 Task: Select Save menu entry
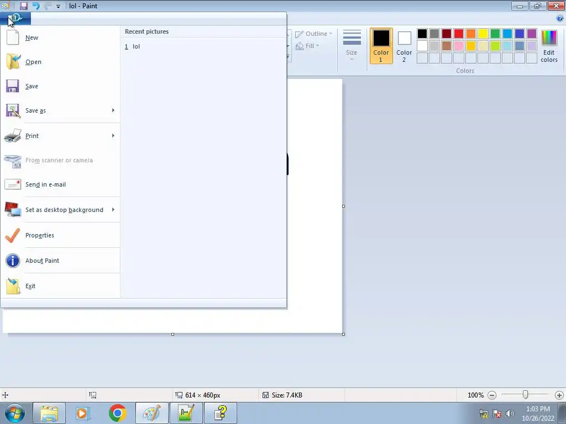tap(60, 86)
